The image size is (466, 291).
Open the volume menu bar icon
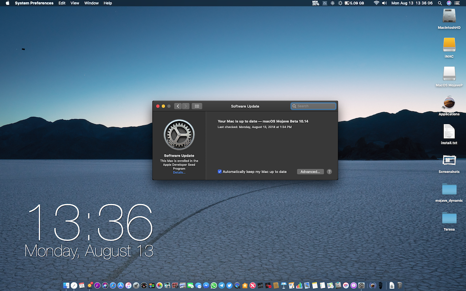384,3
